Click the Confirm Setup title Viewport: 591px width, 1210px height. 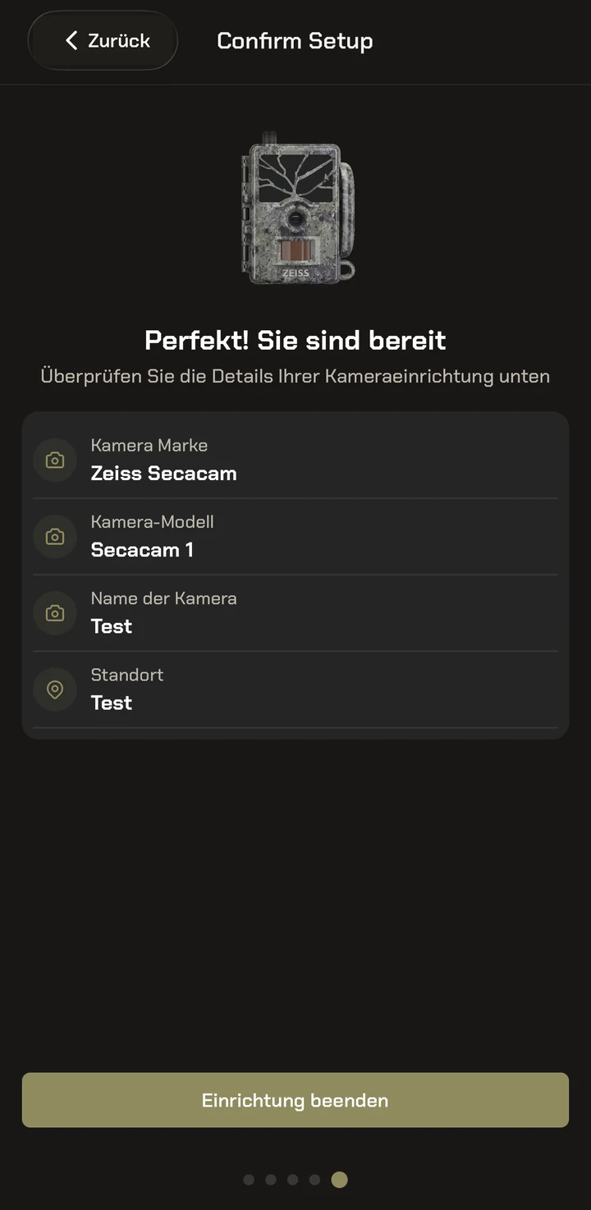tap(295, 41)
